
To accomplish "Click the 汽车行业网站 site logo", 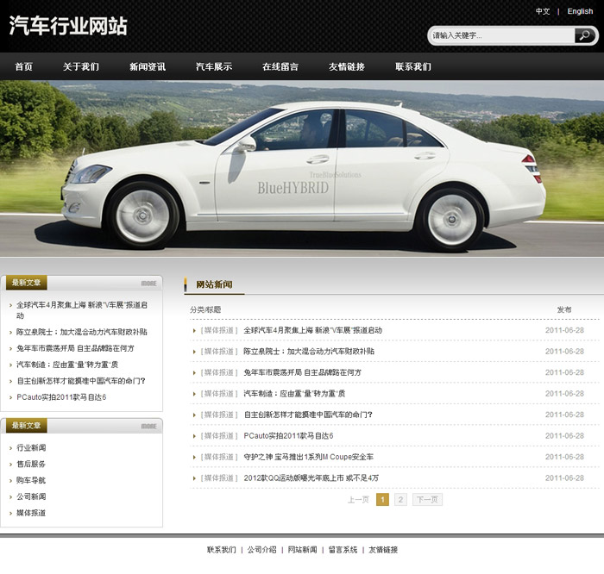I will click(x=68, y=26).
